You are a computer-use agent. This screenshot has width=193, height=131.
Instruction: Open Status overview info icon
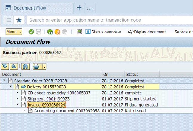(88, 32)
